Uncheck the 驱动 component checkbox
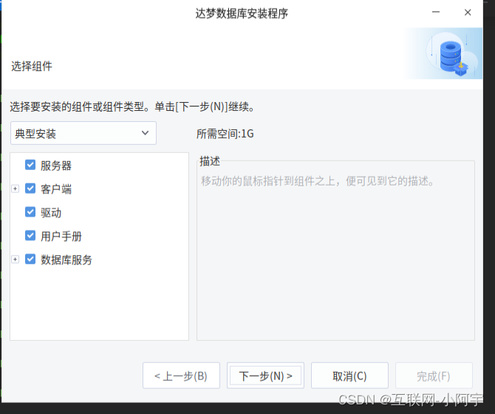Screen dimensions: 495x414 (x=30, y=212)
